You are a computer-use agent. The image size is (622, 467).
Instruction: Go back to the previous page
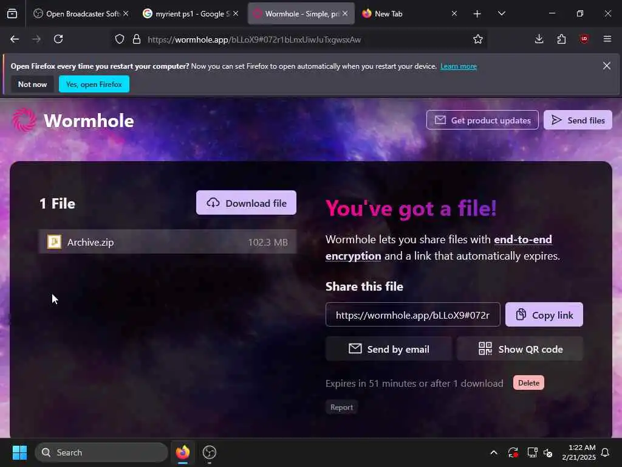pyautogui.click(x=15, y=39)
